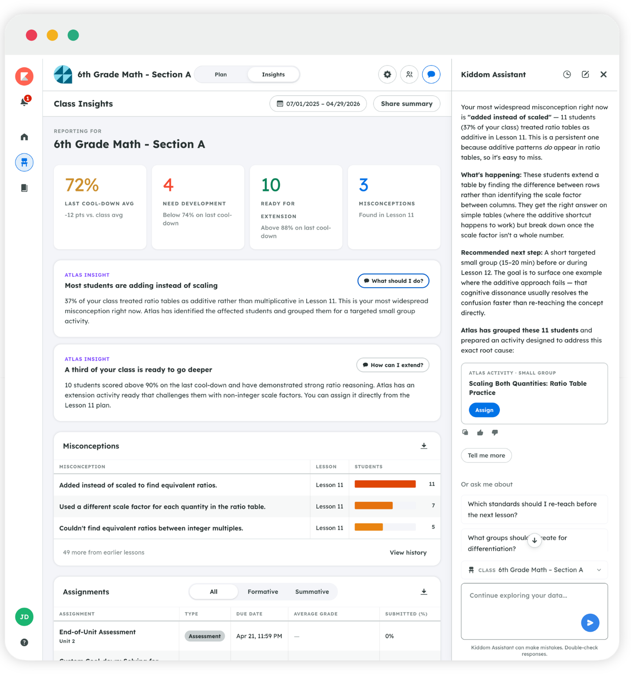The image size is (631, 674).
Task: Open the Library book icon in the sidebar
Action: pos(24,188)
